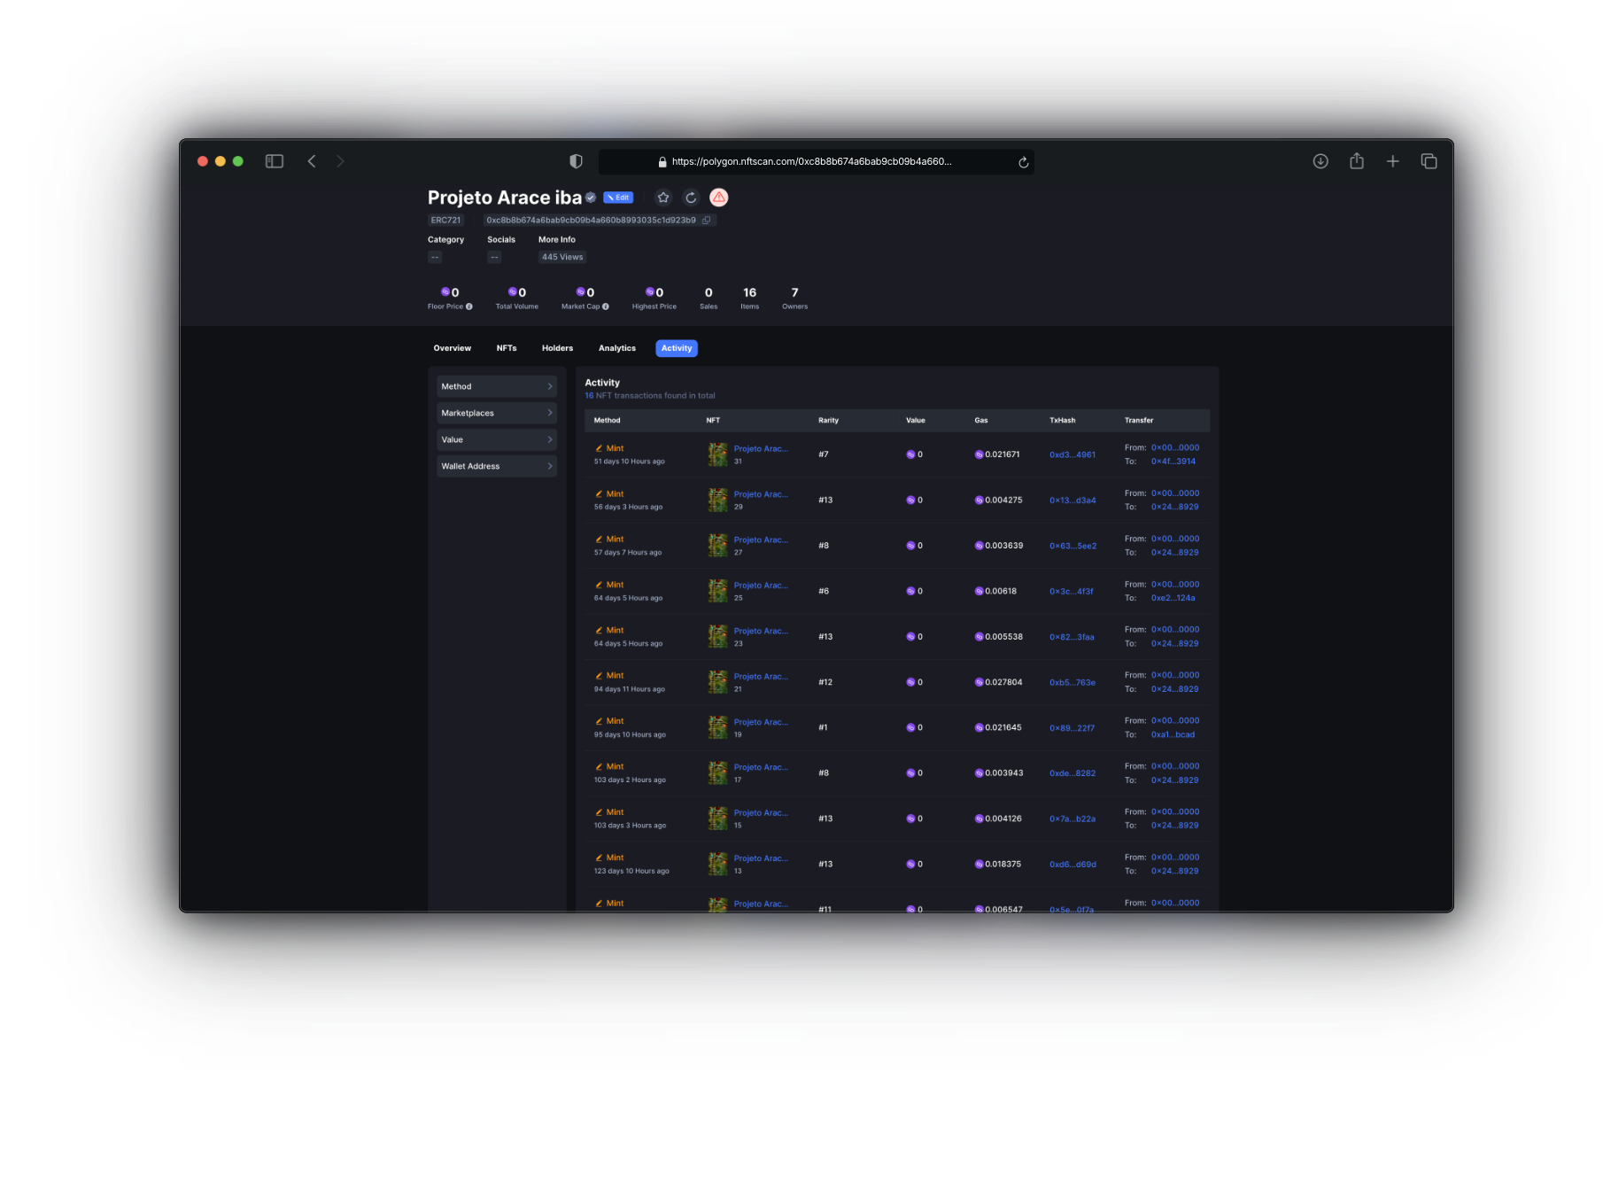The width and height of the screenshot is (1603, 1203).
Task: Expand the Method filter
Action: (x=496, y=386)
